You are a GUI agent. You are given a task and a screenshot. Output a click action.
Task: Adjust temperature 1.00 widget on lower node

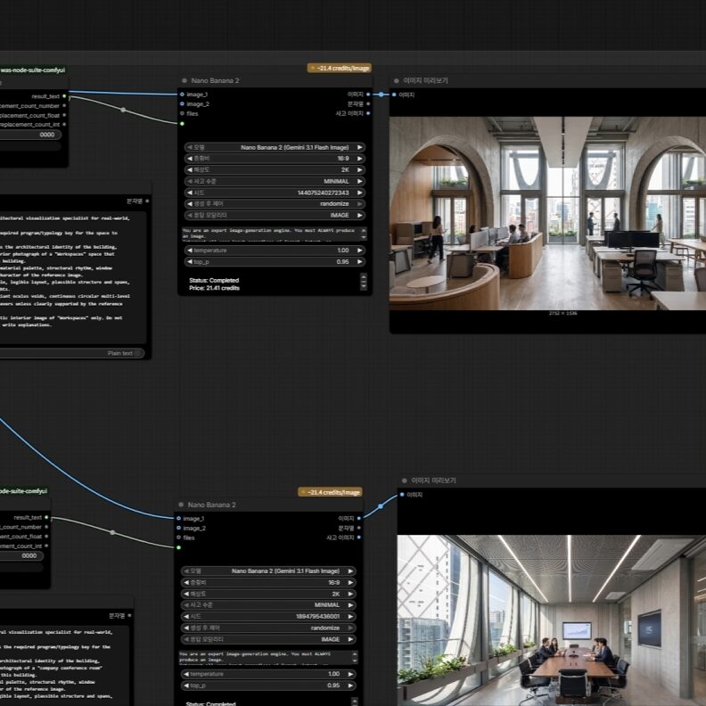(x=268, y=674)
